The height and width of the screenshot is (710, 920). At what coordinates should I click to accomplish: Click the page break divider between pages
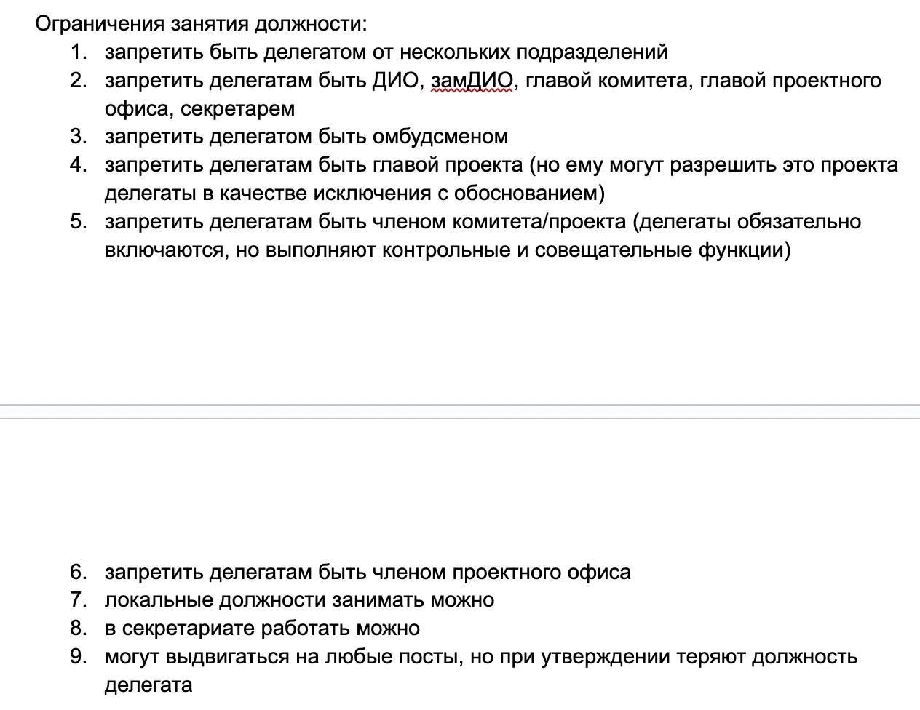click(x=460, y=412)
